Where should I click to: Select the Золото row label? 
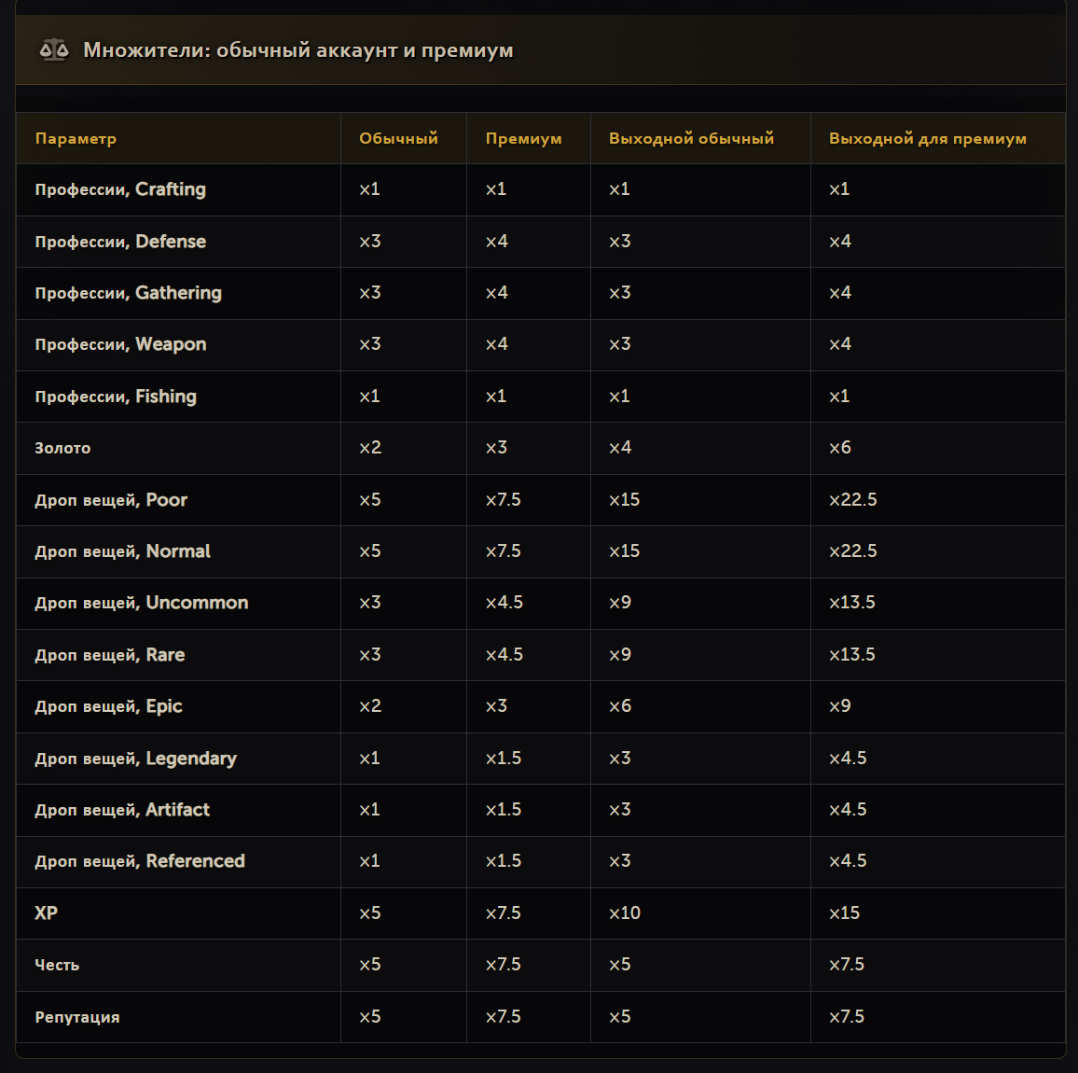click(x=62, y=448)
